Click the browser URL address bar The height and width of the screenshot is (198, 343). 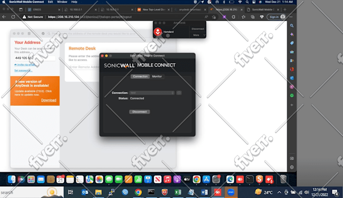click(123, 17)
